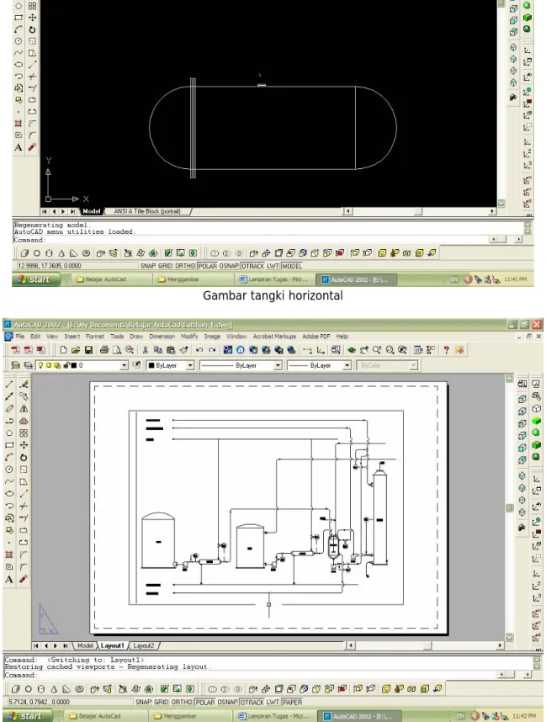This screenshot has height=722, width=546.
Task: Open the Modify menu
Action: (x=189, y=337)
